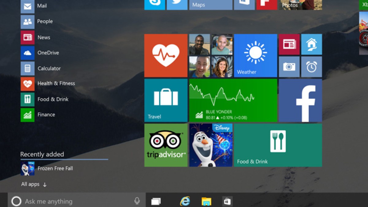Screen dimensions: 368x207
Task: Click the Frozen Free Fall text label
Action: point(55,168)
